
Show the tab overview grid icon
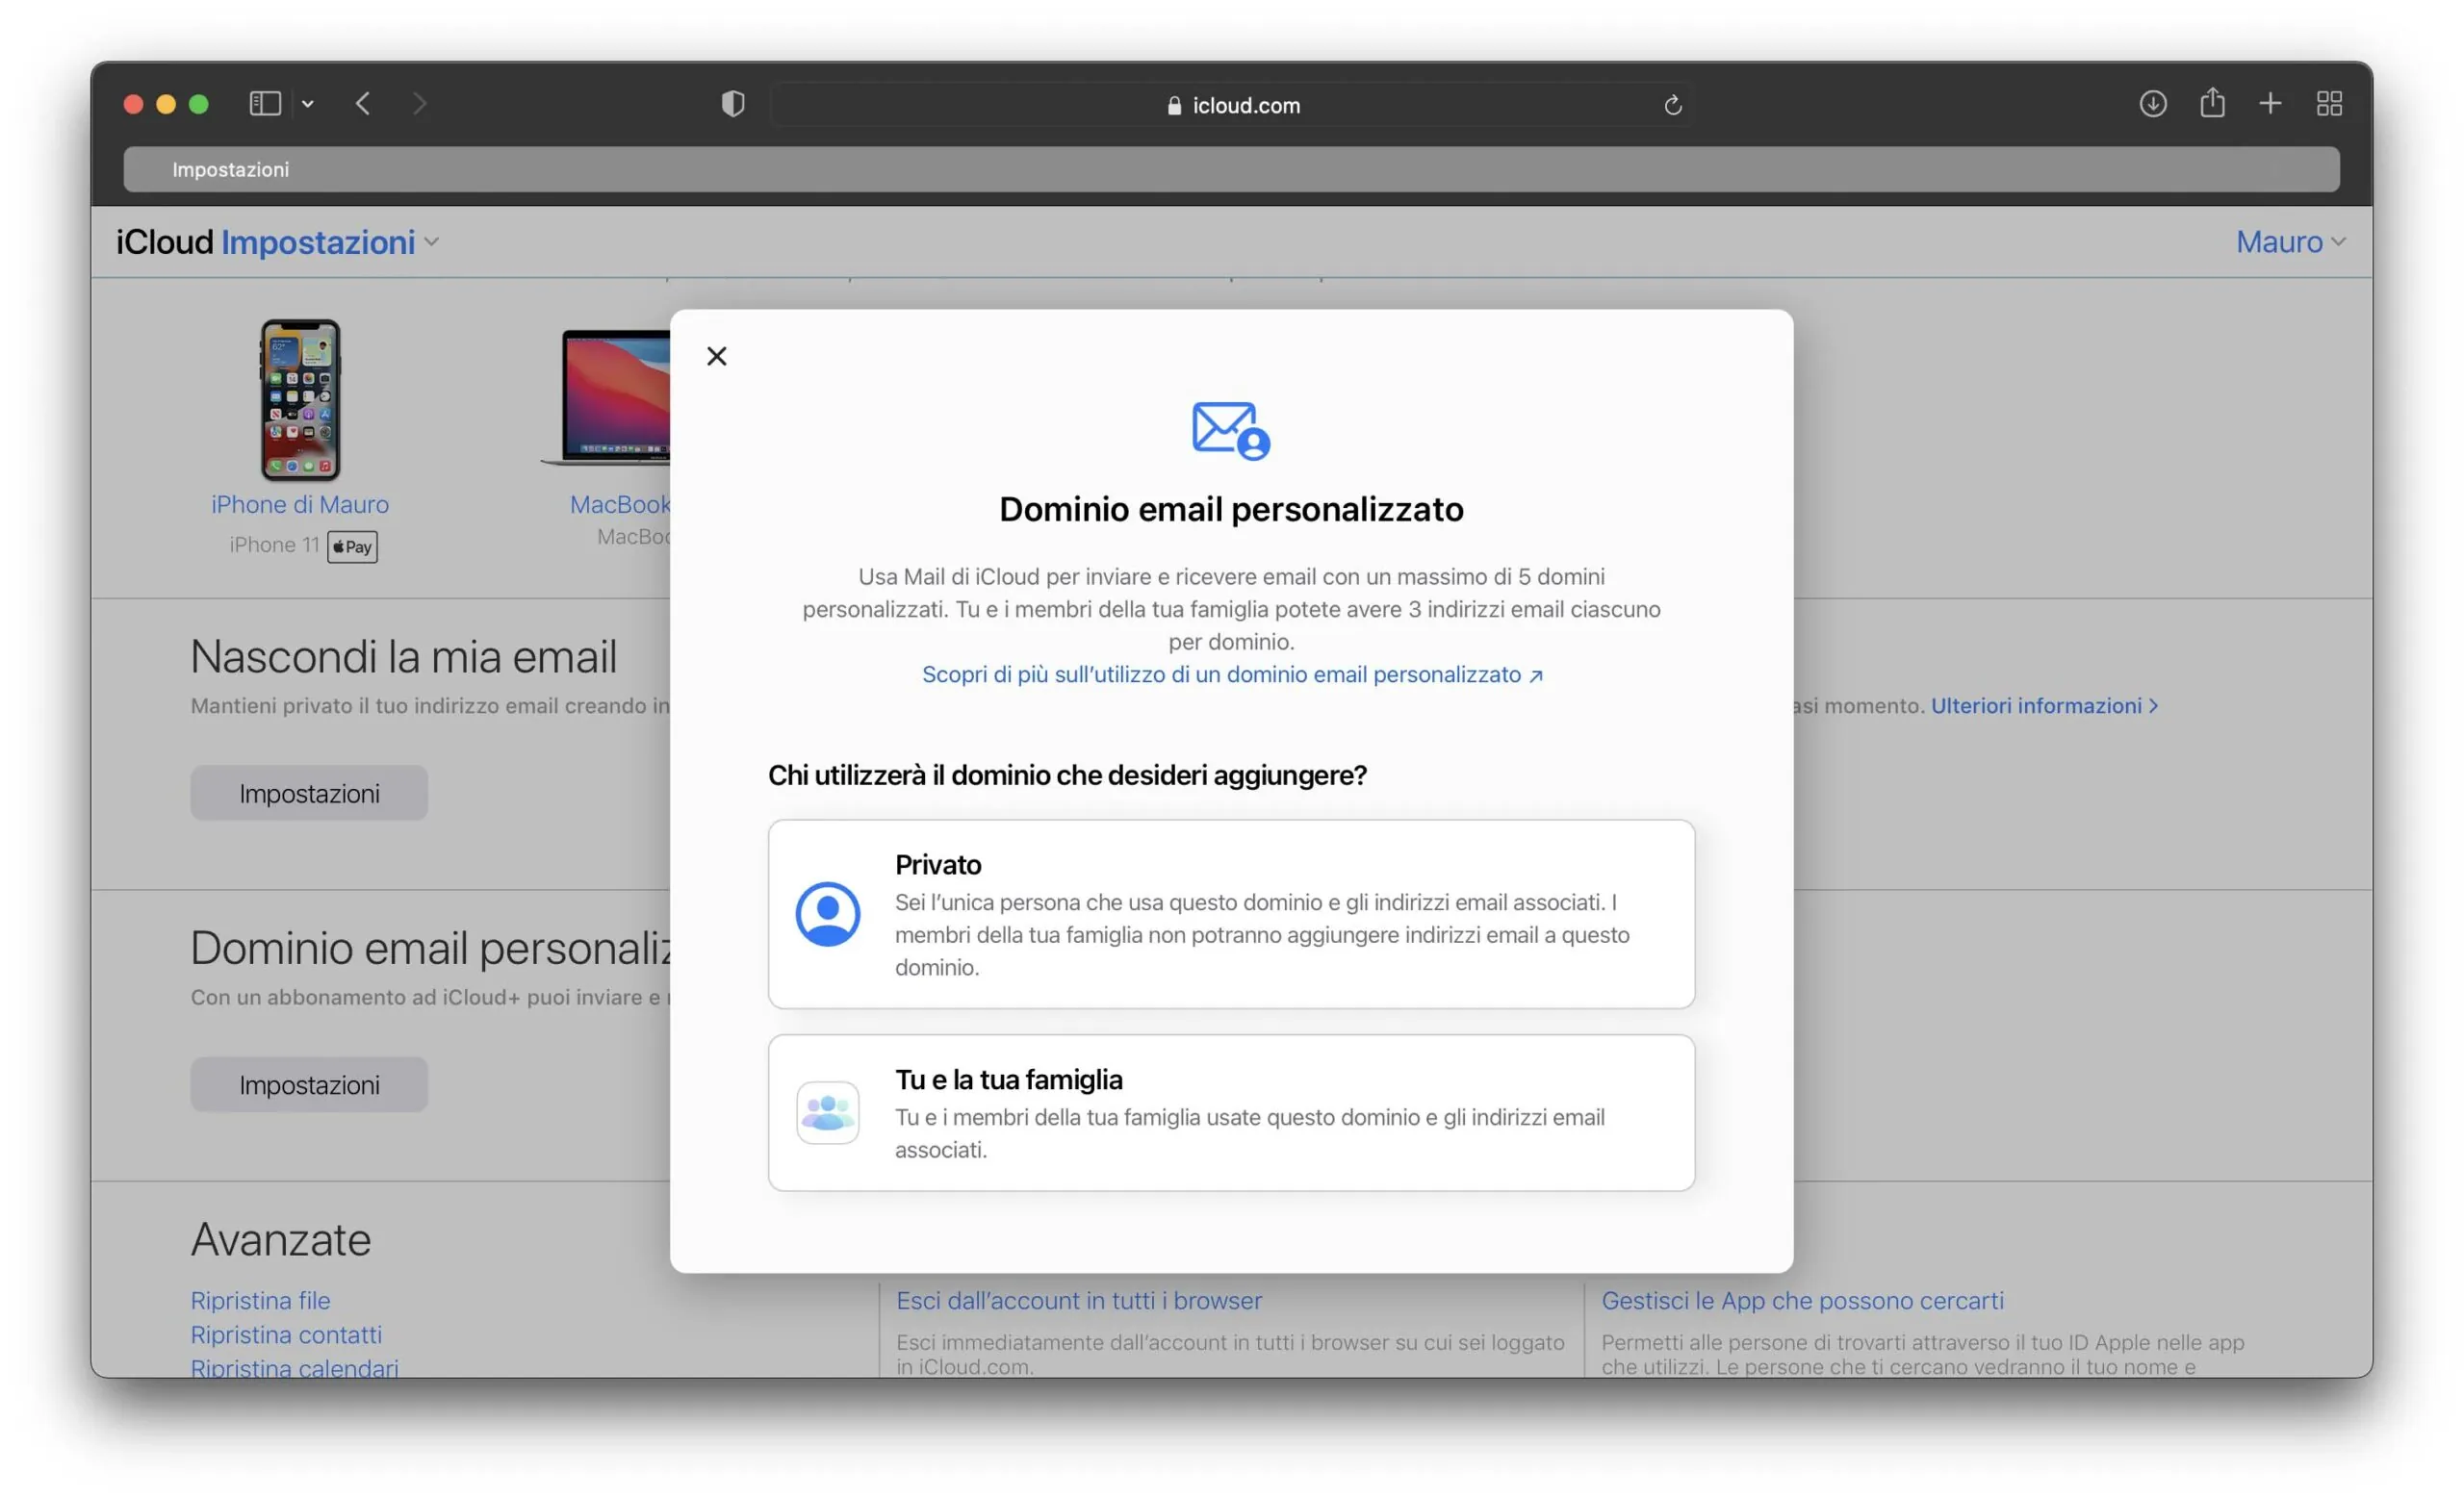(x=2329, y=103)
